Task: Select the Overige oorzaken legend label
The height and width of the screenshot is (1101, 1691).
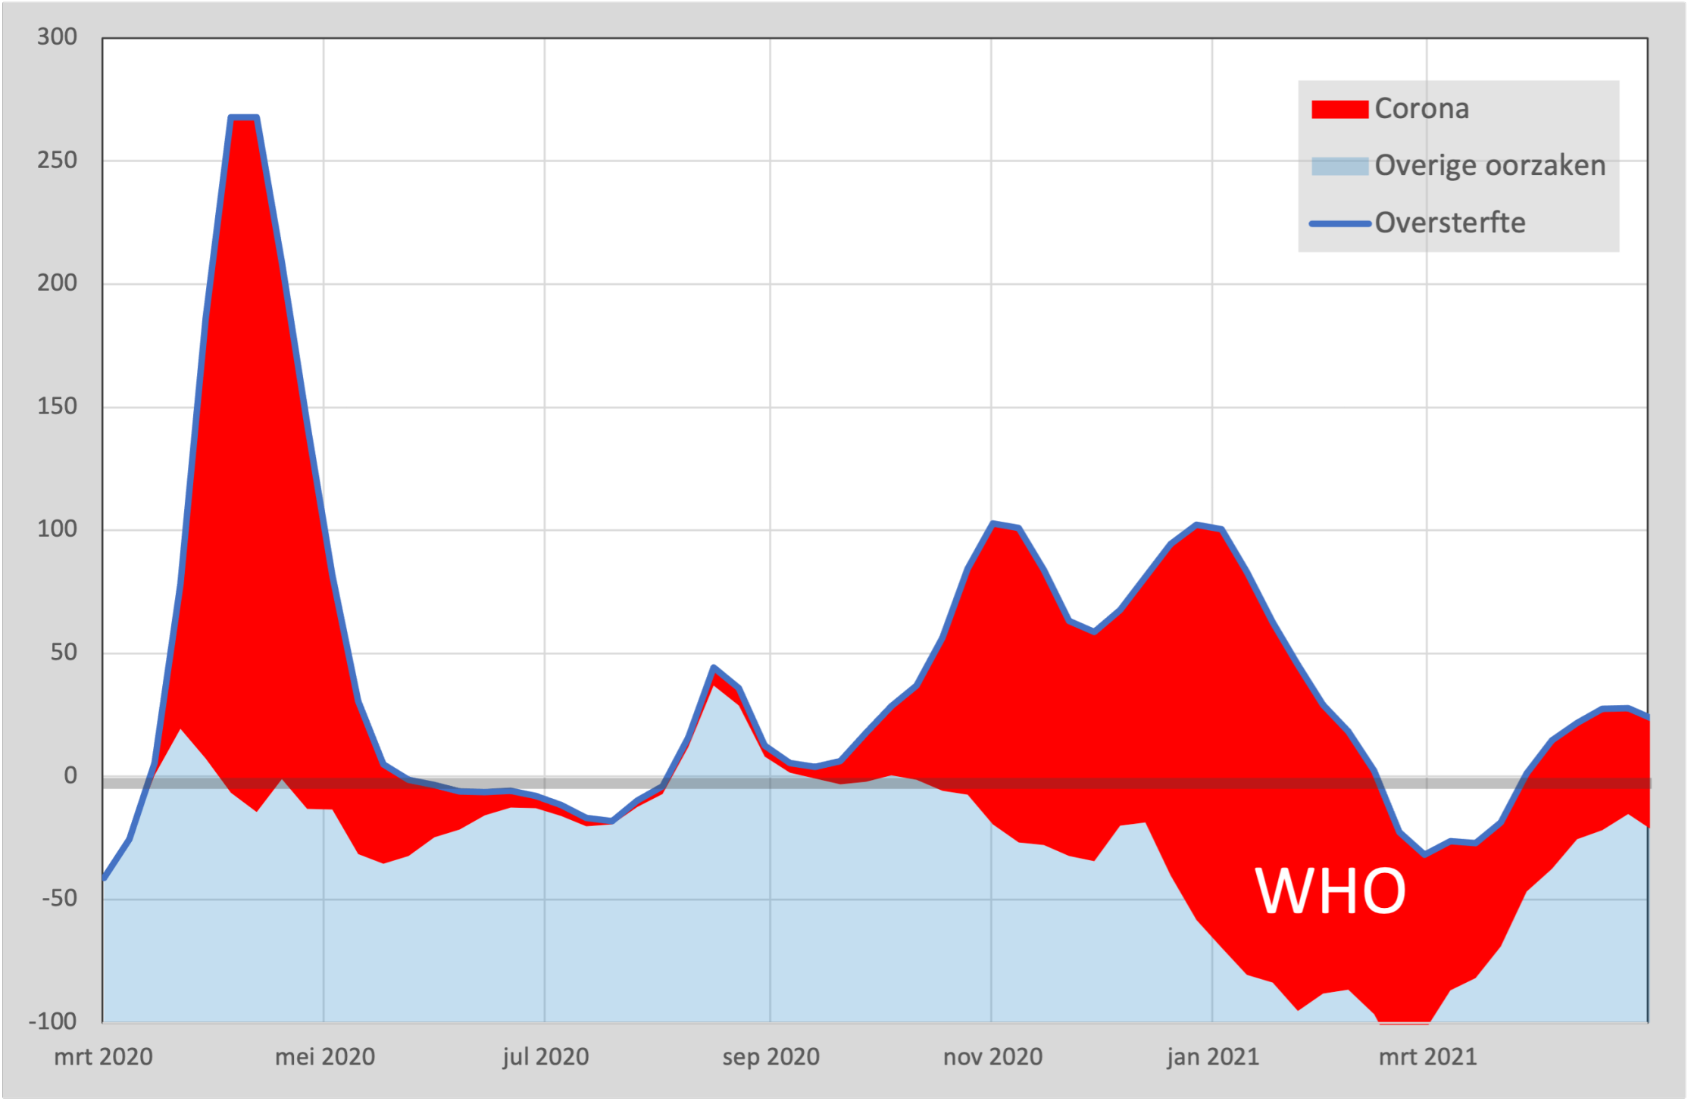Action: (x=1489, y=166)
